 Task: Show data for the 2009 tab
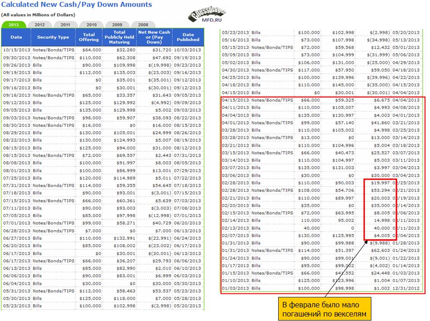pyautogui.click(x=117, y=25)
